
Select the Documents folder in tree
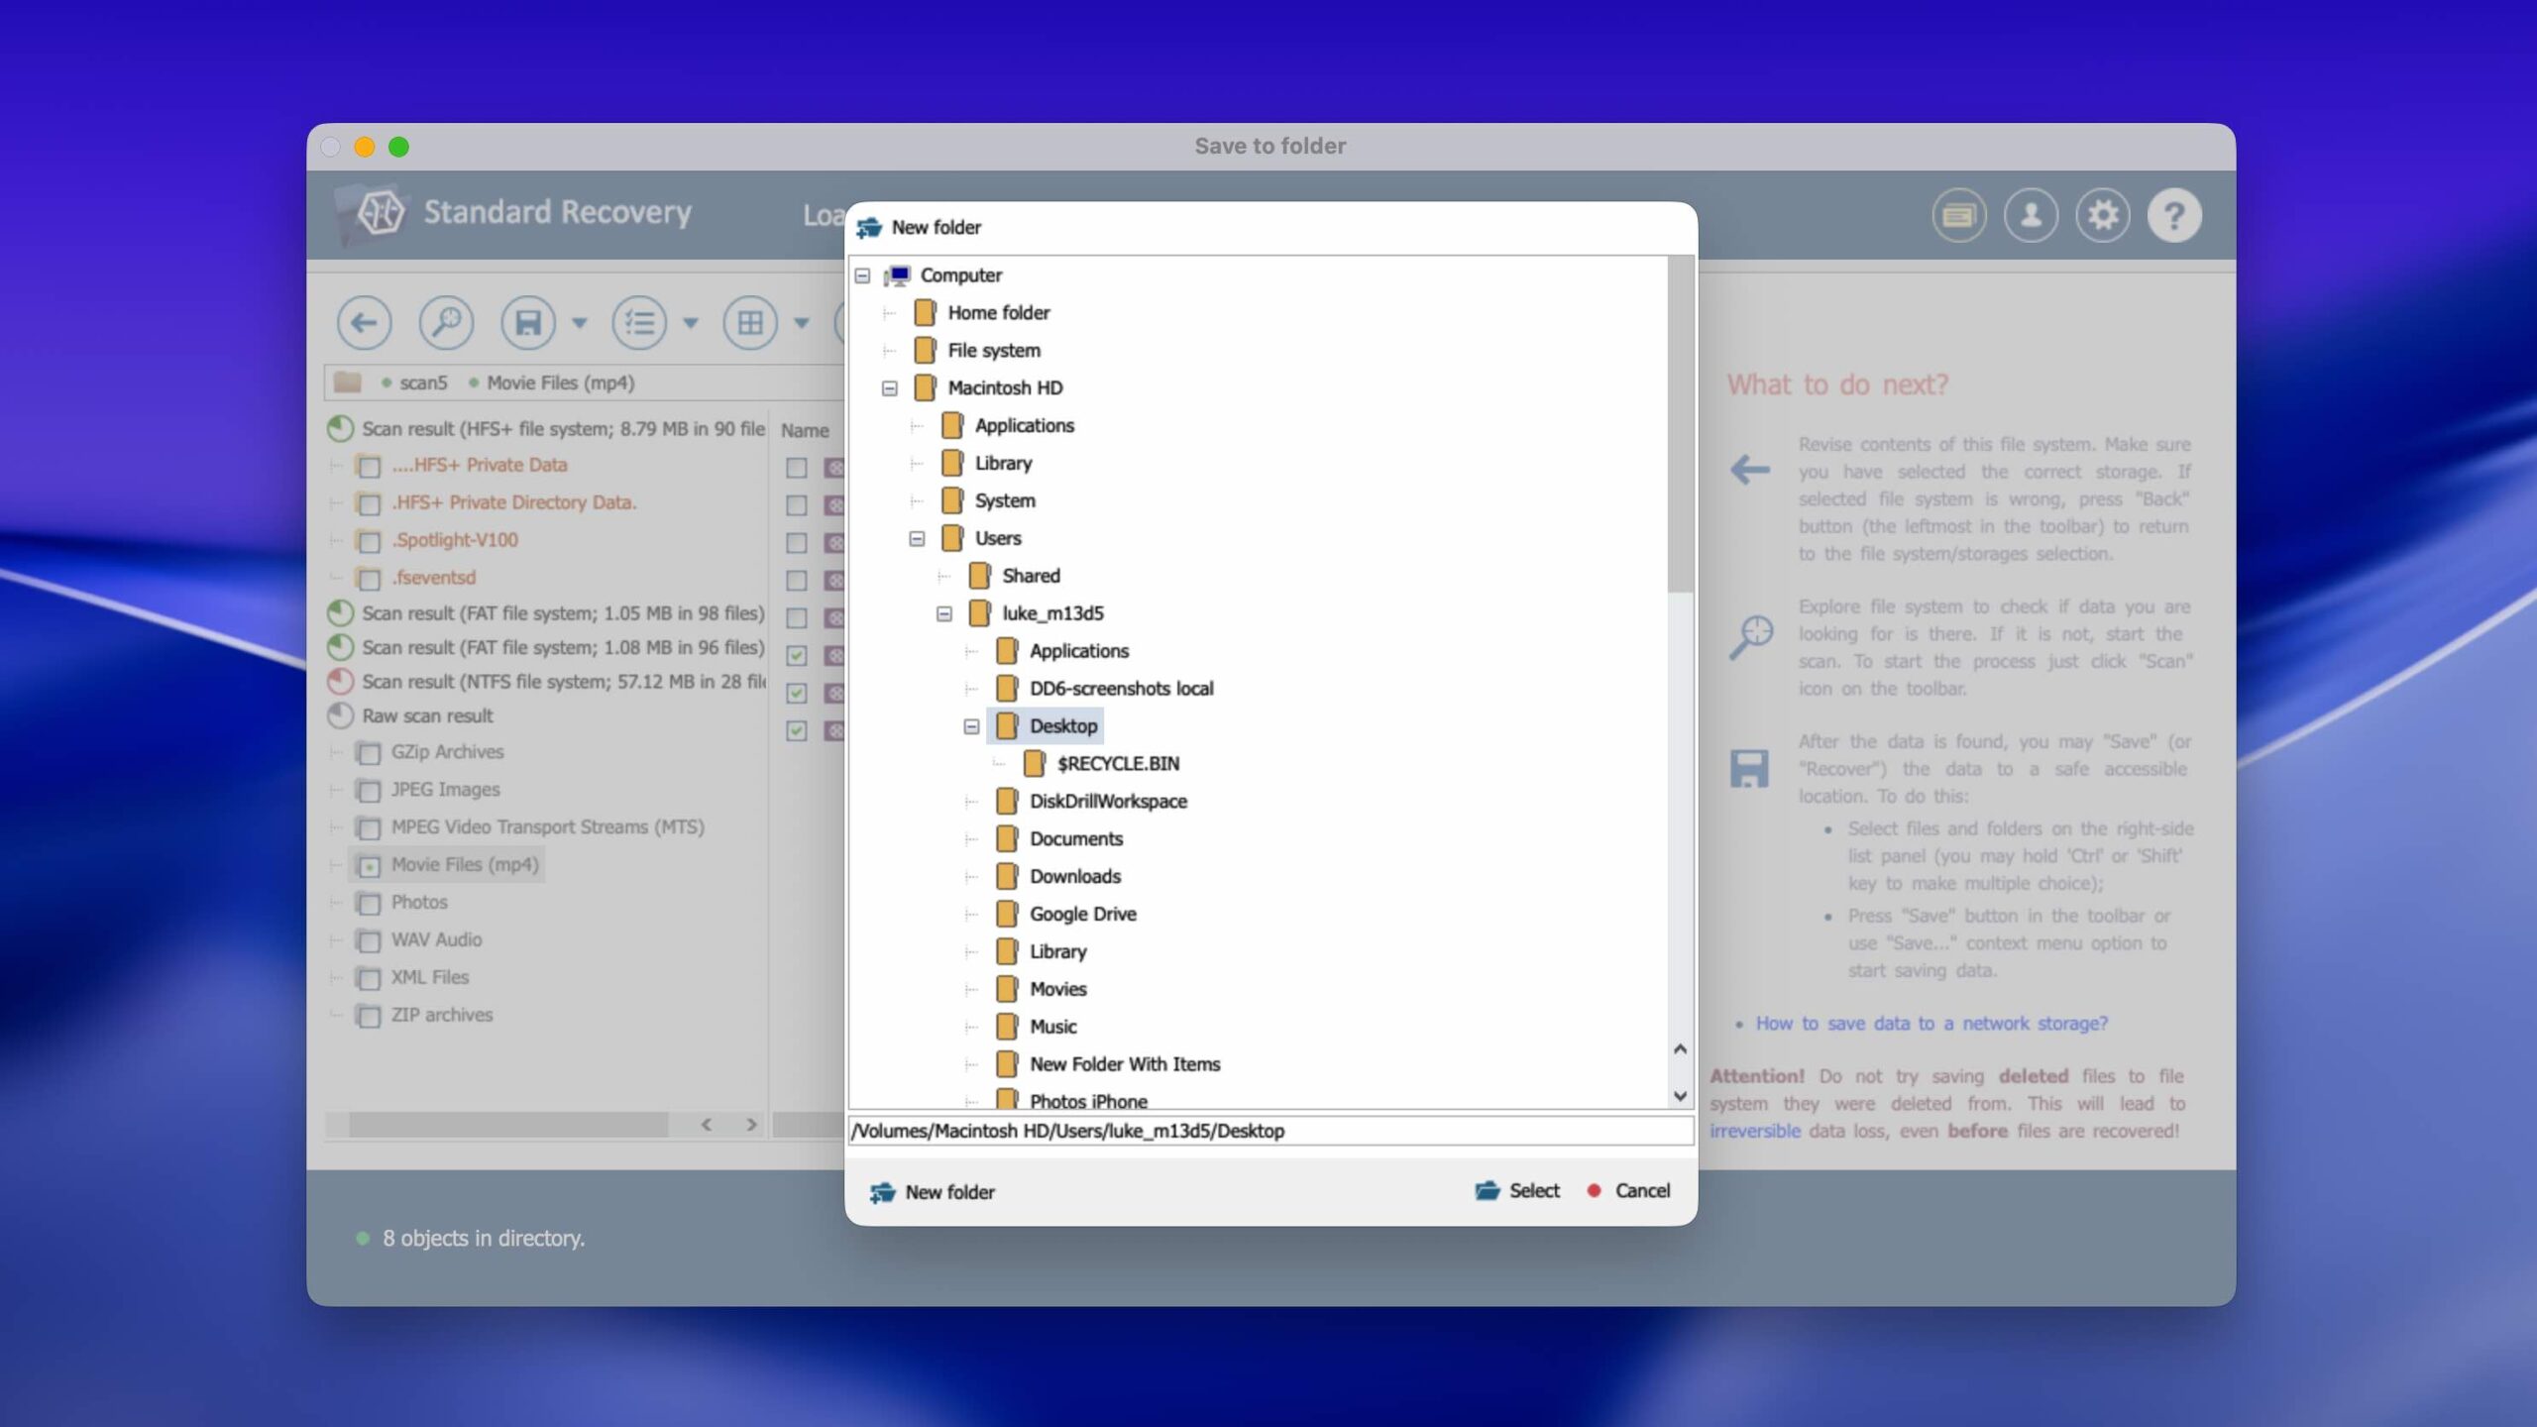pyautogui.click(x=1075, y=839)
